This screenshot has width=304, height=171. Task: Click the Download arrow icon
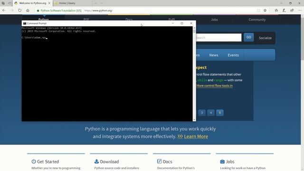[96, 161]
